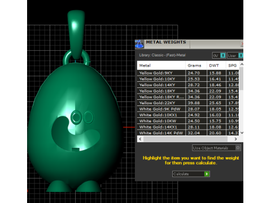The height and width of the screenshot is (203, 271).
Task: Select the White Gold:10KW row
Action: pyautogui.click(x=188, y=121)
